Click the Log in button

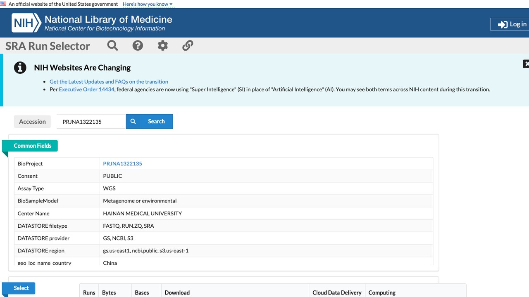click(510, 24)
